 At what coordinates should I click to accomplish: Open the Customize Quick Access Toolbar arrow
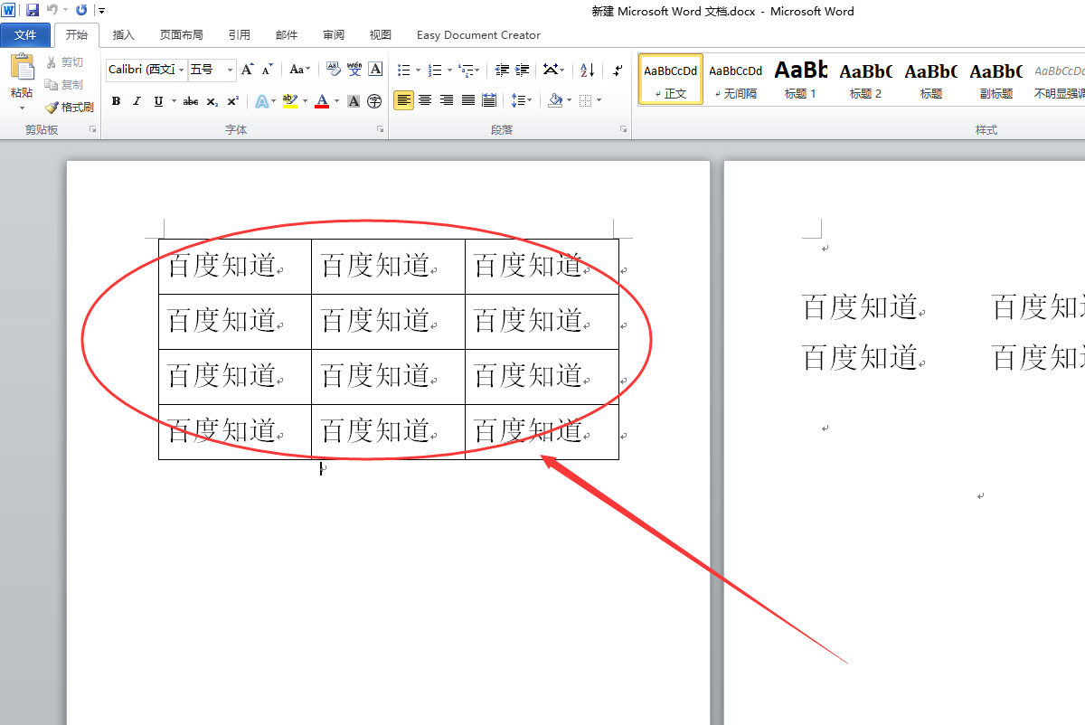(101, 11)
